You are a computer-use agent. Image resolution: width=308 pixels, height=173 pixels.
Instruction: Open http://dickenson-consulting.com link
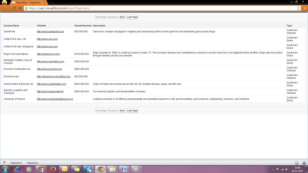(54, 77)
